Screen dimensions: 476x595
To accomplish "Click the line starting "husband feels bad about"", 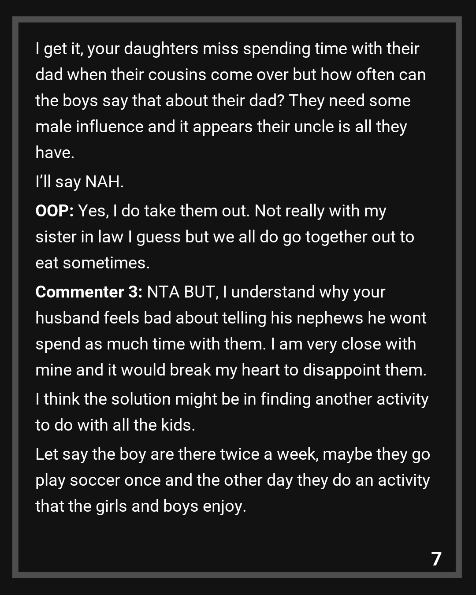I will click(x=231, y=318).
